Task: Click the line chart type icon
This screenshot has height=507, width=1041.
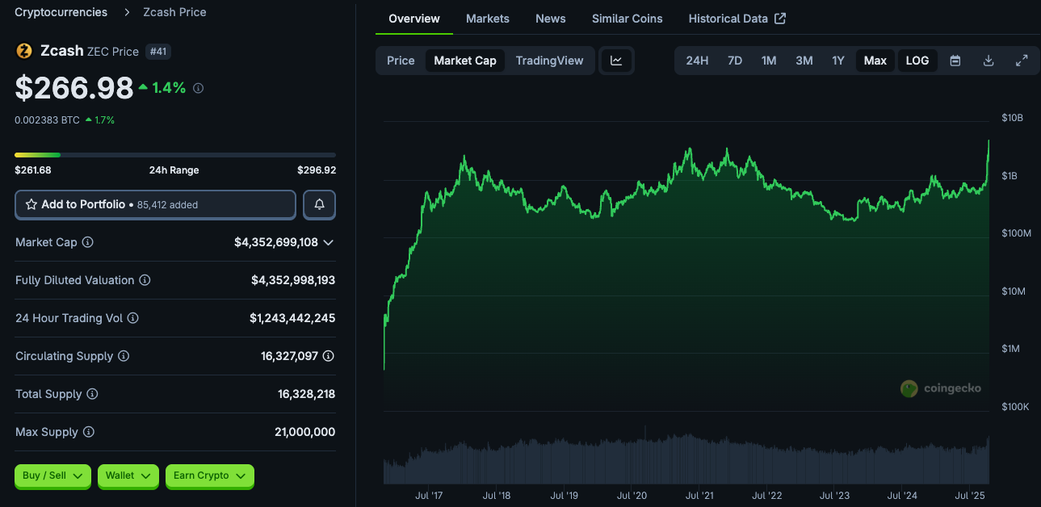Action: click(x=616, y=61)
